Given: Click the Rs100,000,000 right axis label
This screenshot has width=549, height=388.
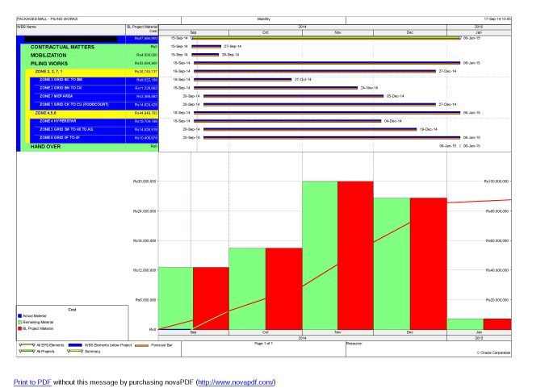Looking at the screenshot, I should coord(497,181).
